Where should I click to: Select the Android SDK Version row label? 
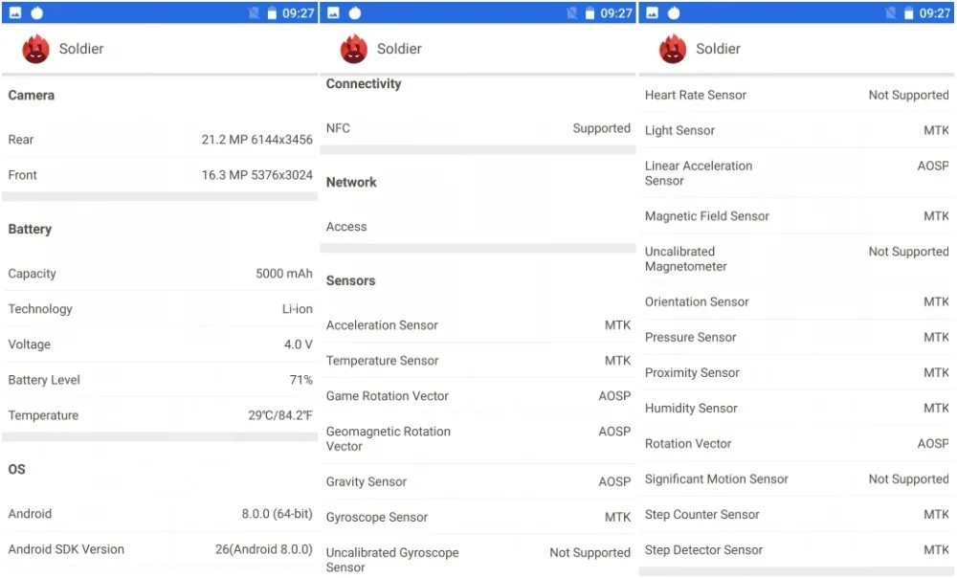66,549
